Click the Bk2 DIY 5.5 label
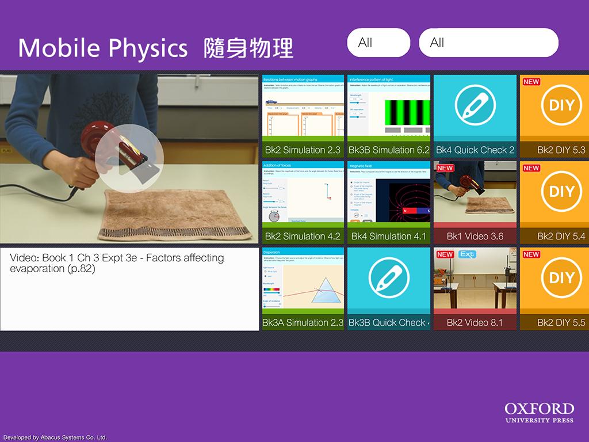 click(x=561, y=322)
